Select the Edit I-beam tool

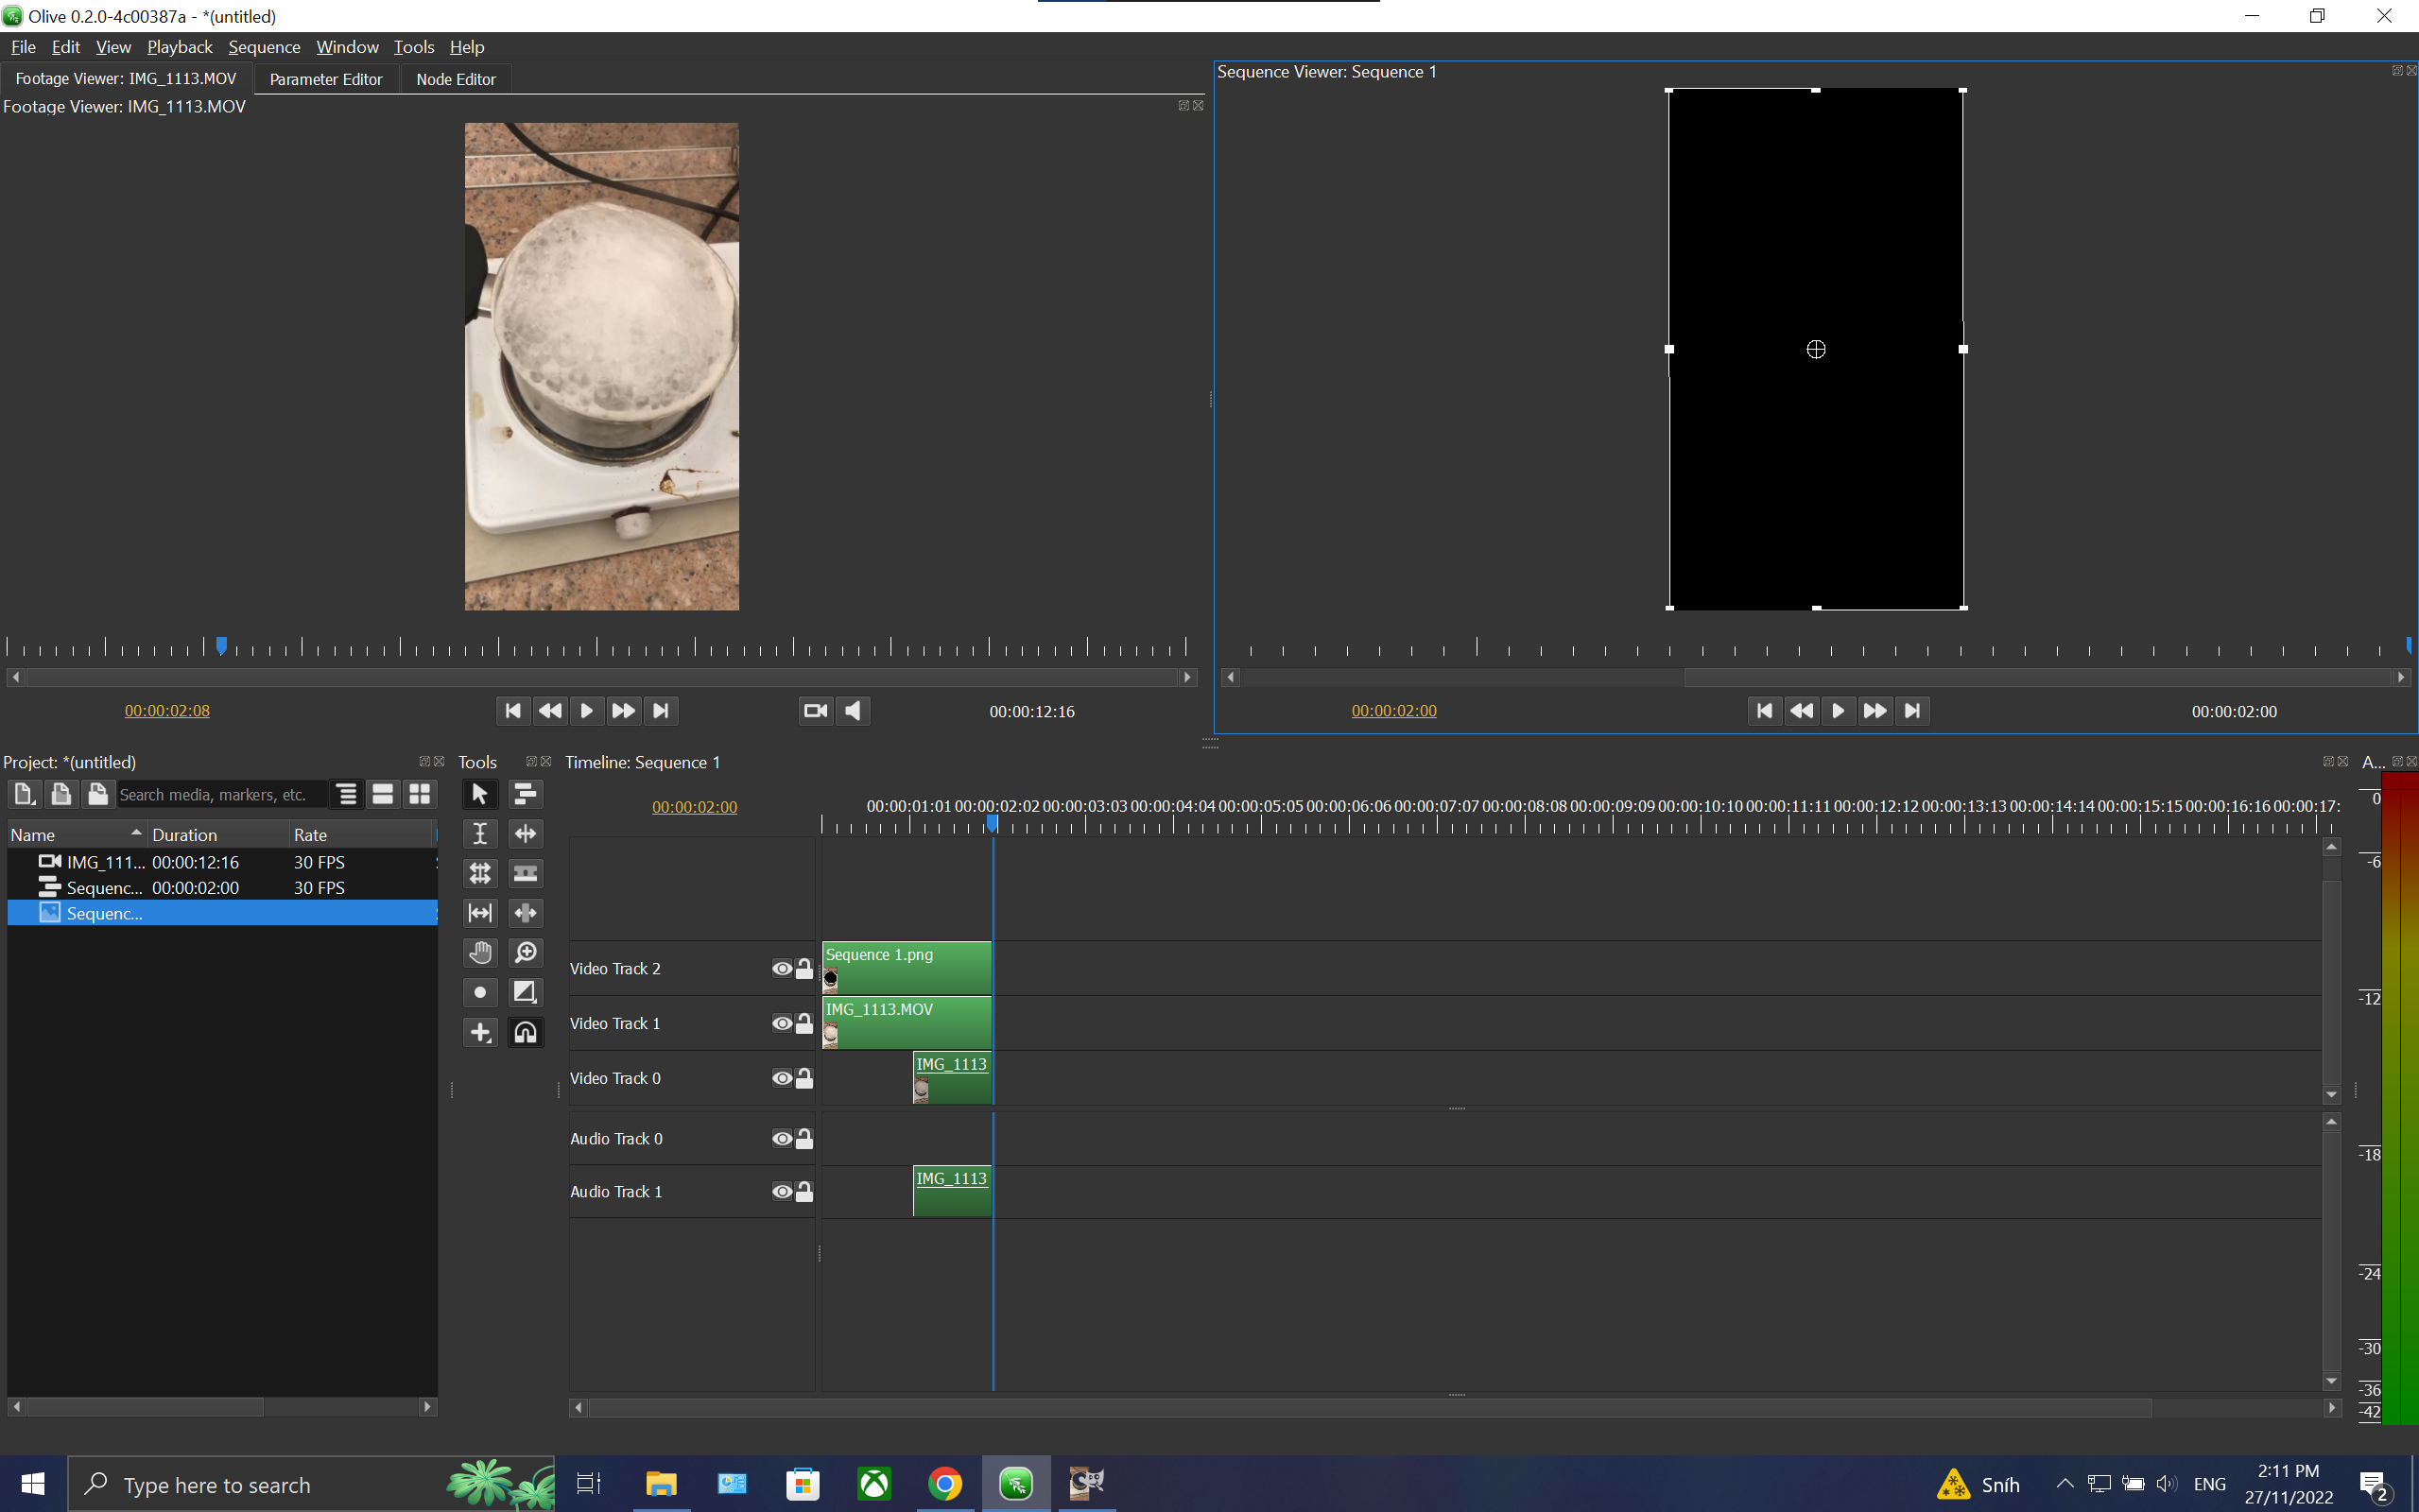pyautogui.click(x=480, y=834)
